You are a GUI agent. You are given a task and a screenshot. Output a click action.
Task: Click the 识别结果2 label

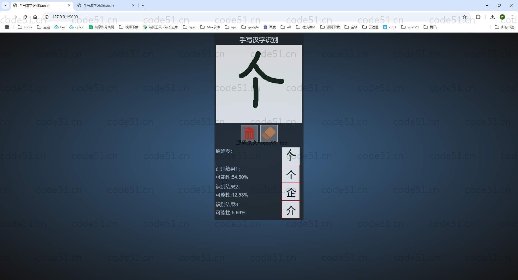coord(228,187)
